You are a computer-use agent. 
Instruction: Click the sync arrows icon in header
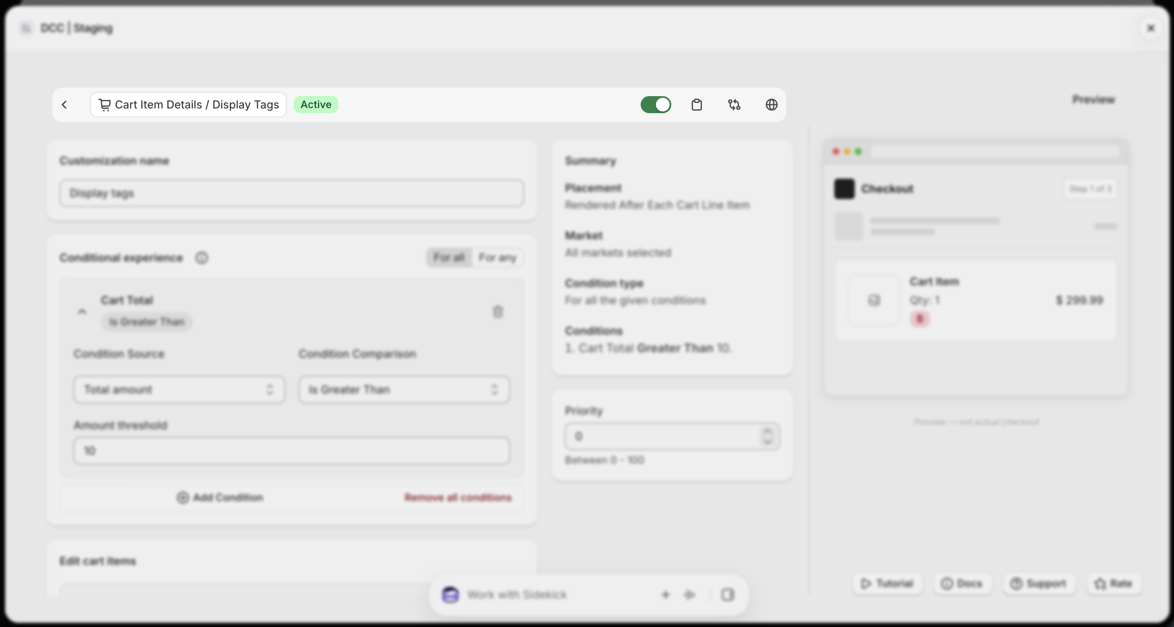(734, 105)
